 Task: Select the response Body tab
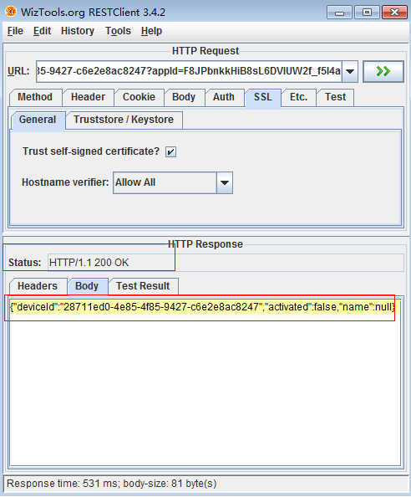click(x=87, y=286)
